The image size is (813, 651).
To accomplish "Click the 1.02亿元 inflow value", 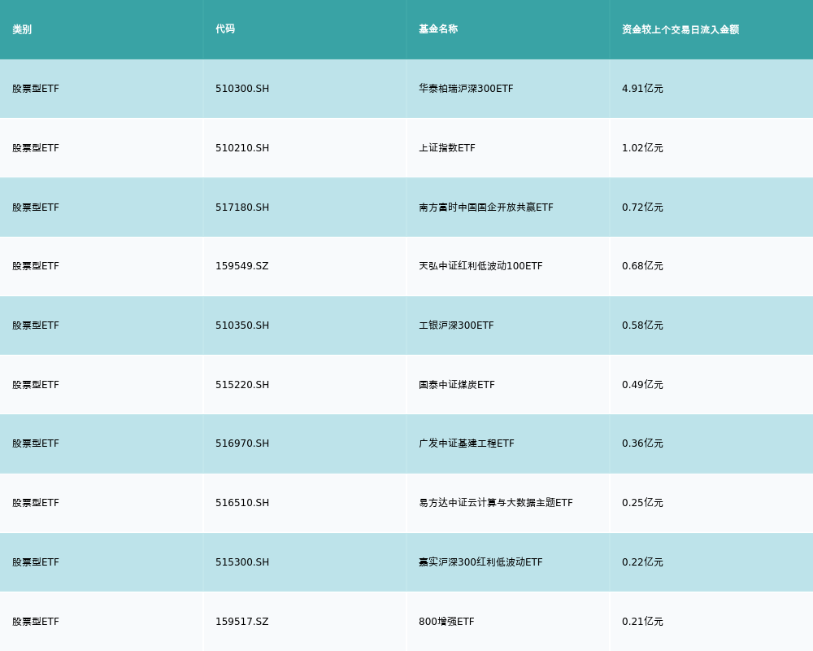I will click(x=642, y=148).
